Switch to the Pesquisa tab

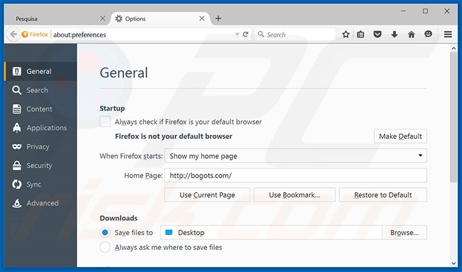[x=57, y=19]
